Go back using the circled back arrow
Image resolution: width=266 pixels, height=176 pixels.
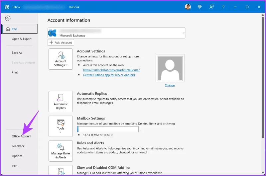8,18
